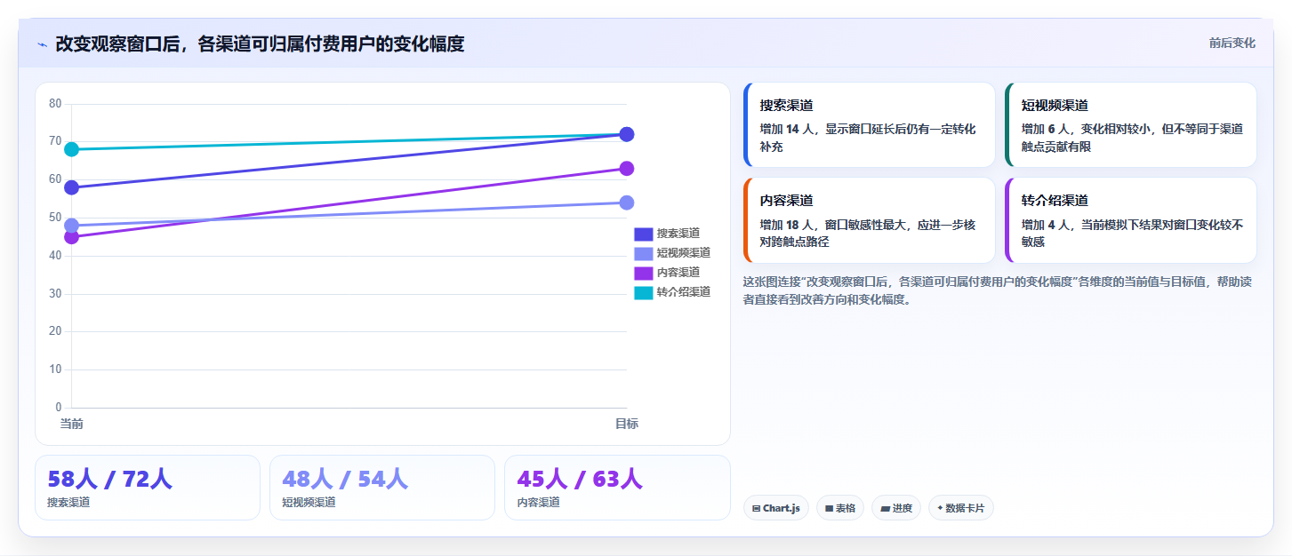Click the 80 y-axis tick label
Screen dimensions: 1292x556
click(x=55, y=104)
